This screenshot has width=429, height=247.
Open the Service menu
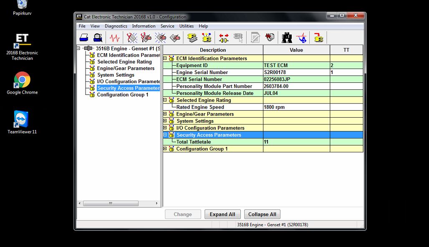(x=167, y=26)
